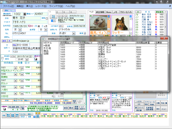The width and height of the screenshot is (172, 129).
Task: Click the 予約日程 button in reservation tab 1
Action: pyautogui.click(x=53, y=17)
